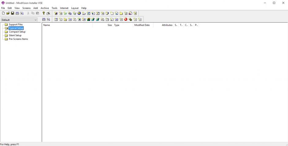
Task: Click the purple binoculars toolbar icon
Action: (x=130, y=13)
